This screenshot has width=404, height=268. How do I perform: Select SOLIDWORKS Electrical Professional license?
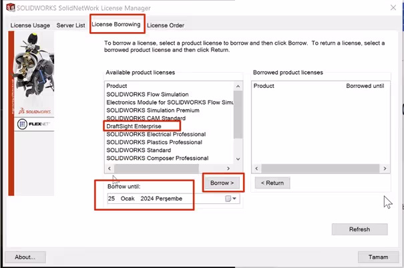click(x=156, y=134)
